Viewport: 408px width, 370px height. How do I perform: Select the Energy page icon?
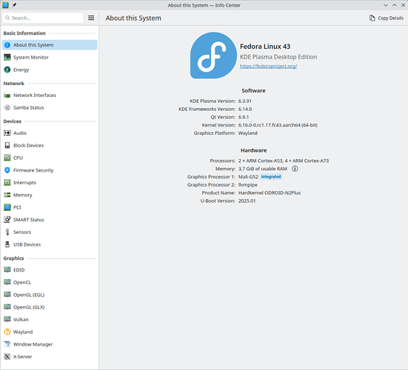tap(7, 70)
